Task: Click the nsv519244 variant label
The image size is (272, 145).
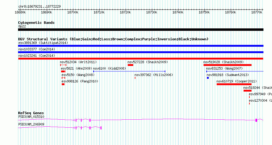Action: 258,88
